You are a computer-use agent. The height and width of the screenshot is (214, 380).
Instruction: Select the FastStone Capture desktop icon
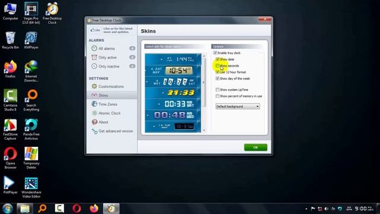tap(10, 130)
